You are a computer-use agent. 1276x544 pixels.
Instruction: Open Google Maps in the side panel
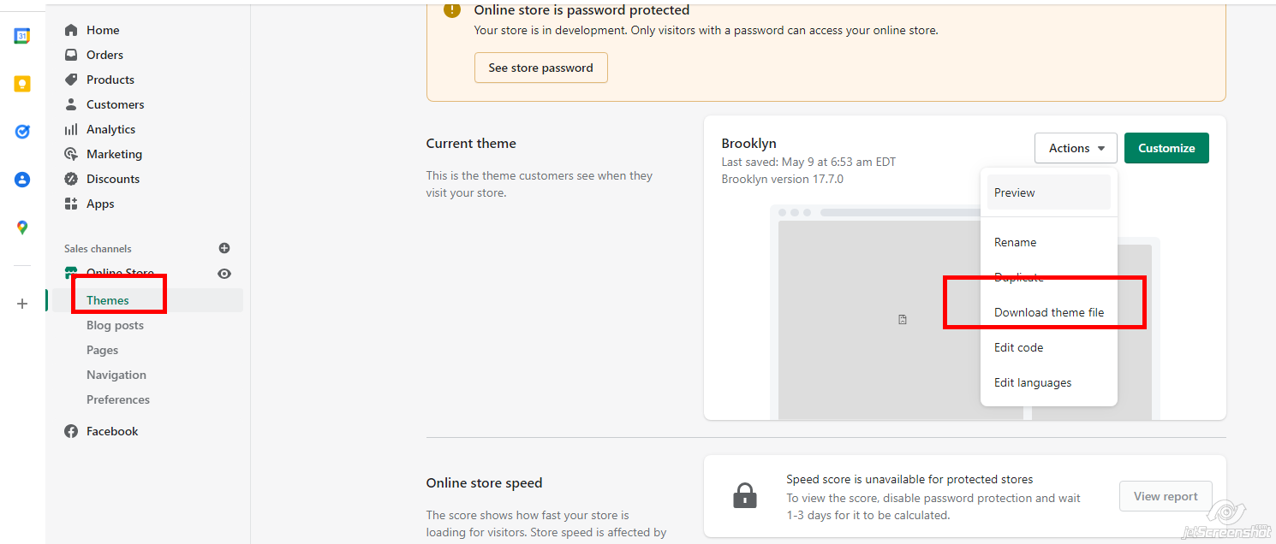click(22, 228)
